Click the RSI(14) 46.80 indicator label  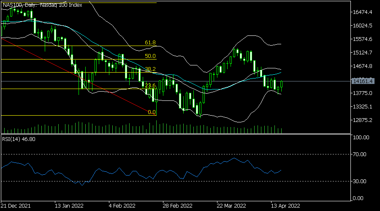pyautogui.click(x=19, y=139)
